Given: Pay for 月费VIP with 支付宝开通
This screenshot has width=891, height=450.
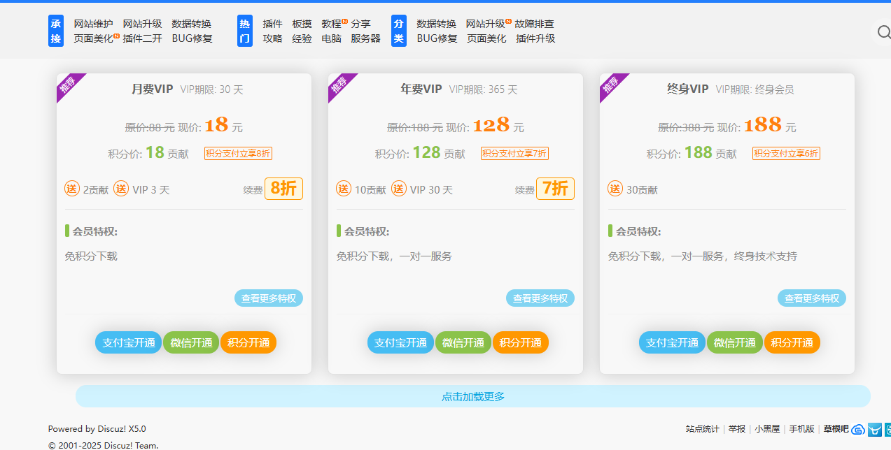Looking at the screenshot, I should tap(128, 342).
